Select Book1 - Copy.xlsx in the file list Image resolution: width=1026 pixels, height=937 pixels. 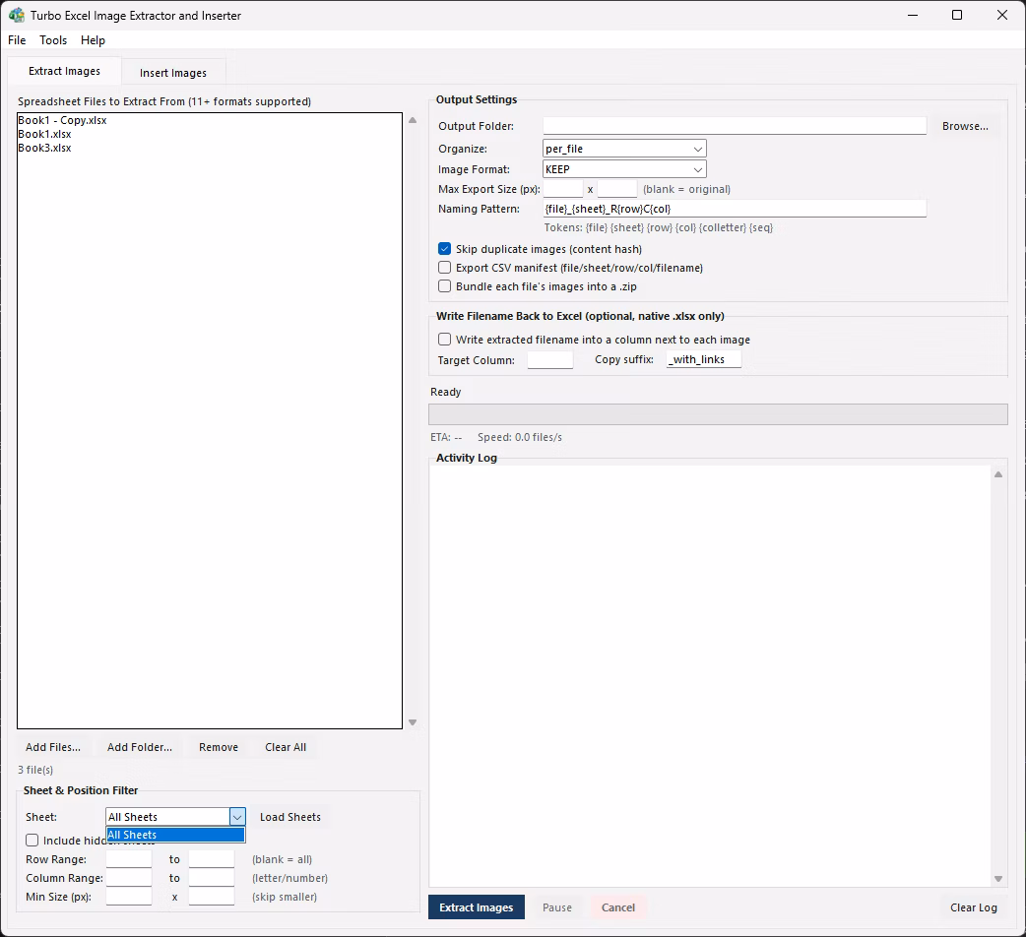pyautogui.click(x=62, y=120)
